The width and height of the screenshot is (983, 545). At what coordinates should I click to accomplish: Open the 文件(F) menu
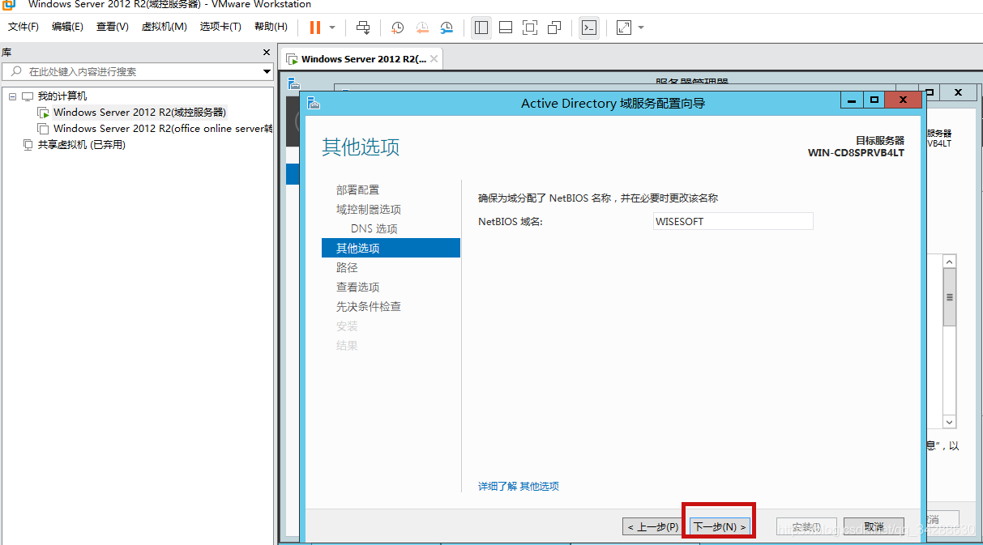(x=24, y=27)
